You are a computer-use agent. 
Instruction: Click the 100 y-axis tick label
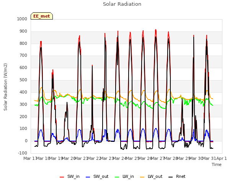pos(23,129)
